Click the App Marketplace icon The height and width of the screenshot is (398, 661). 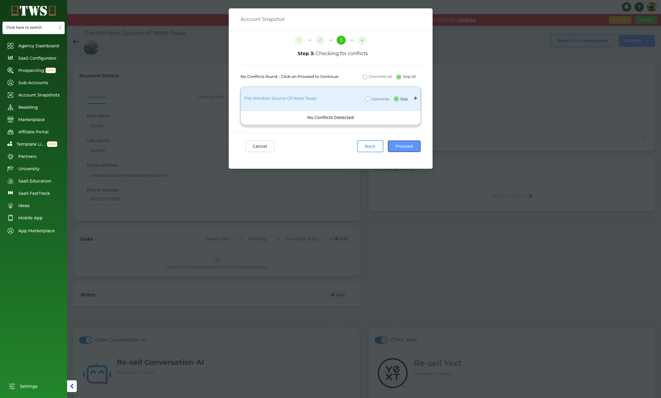[x=10, y=231]
